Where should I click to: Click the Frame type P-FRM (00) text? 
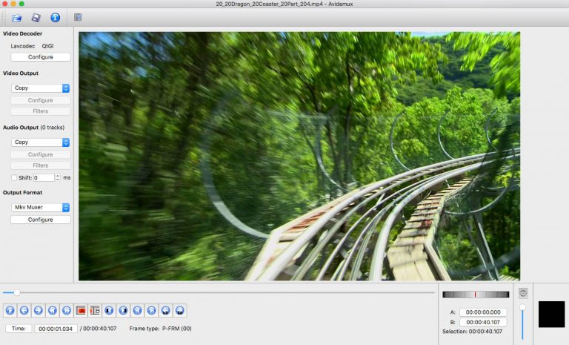[x=160, y=329]
